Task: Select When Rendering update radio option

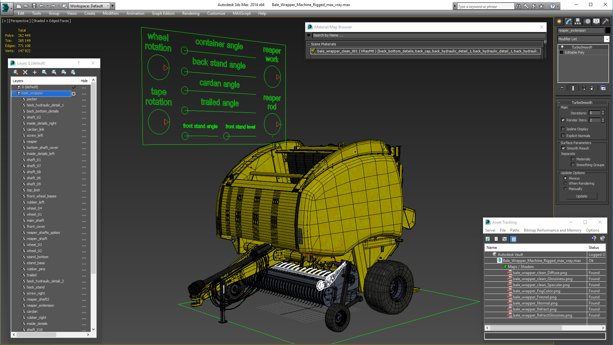Action: click(565, 183)
